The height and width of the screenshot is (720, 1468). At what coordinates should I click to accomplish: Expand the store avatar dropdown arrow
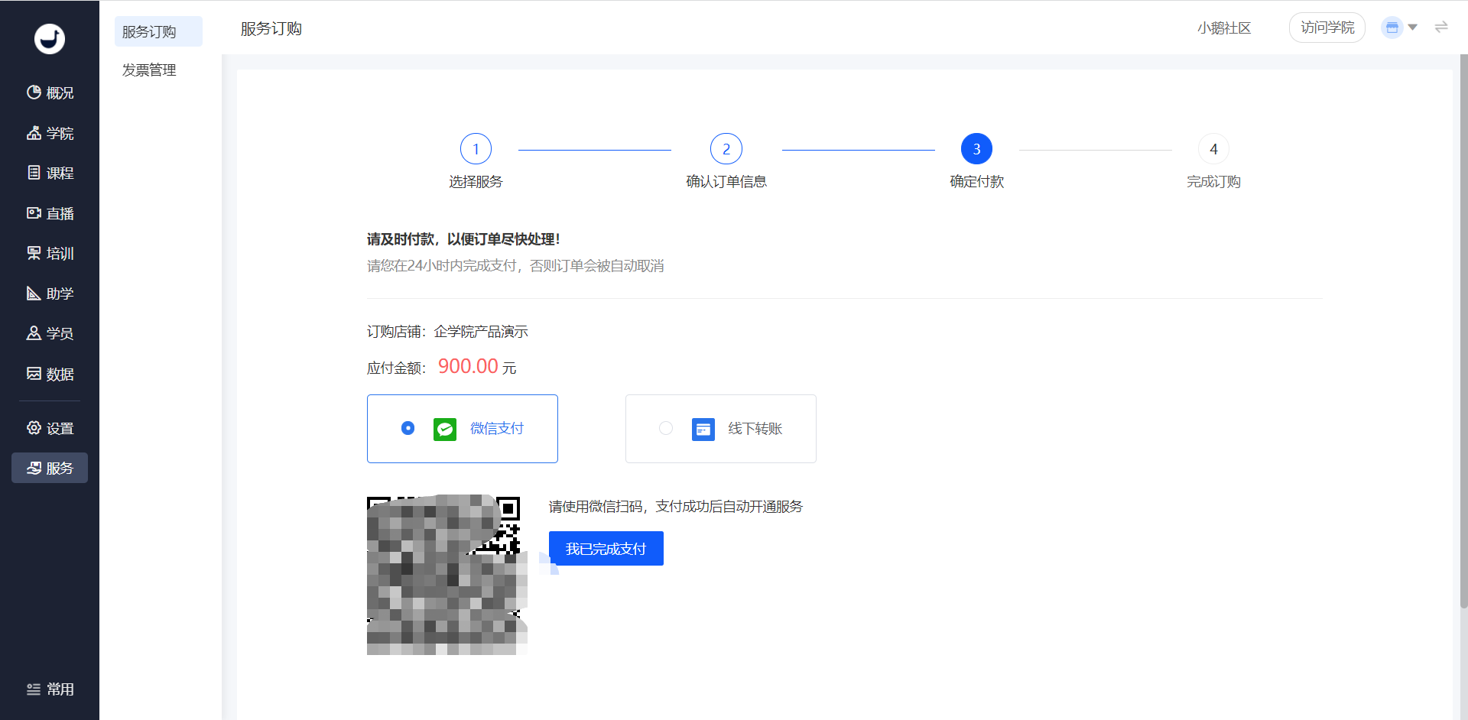1412,28
